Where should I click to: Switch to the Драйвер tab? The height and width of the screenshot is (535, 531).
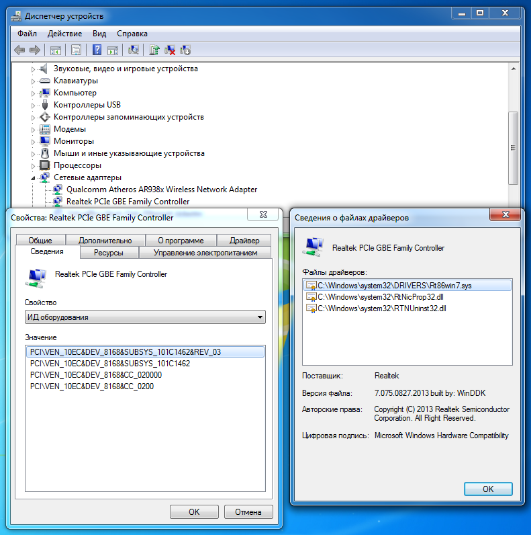(x=244, y=240)
